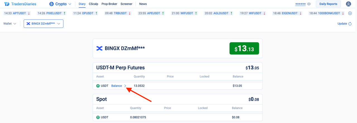Open the Prop-Broker tab

[110, 4]
